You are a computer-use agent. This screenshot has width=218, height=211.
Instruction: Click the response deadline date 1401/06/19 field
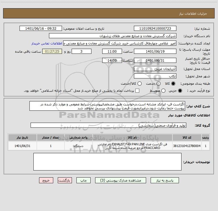click(x=155, y=52)
